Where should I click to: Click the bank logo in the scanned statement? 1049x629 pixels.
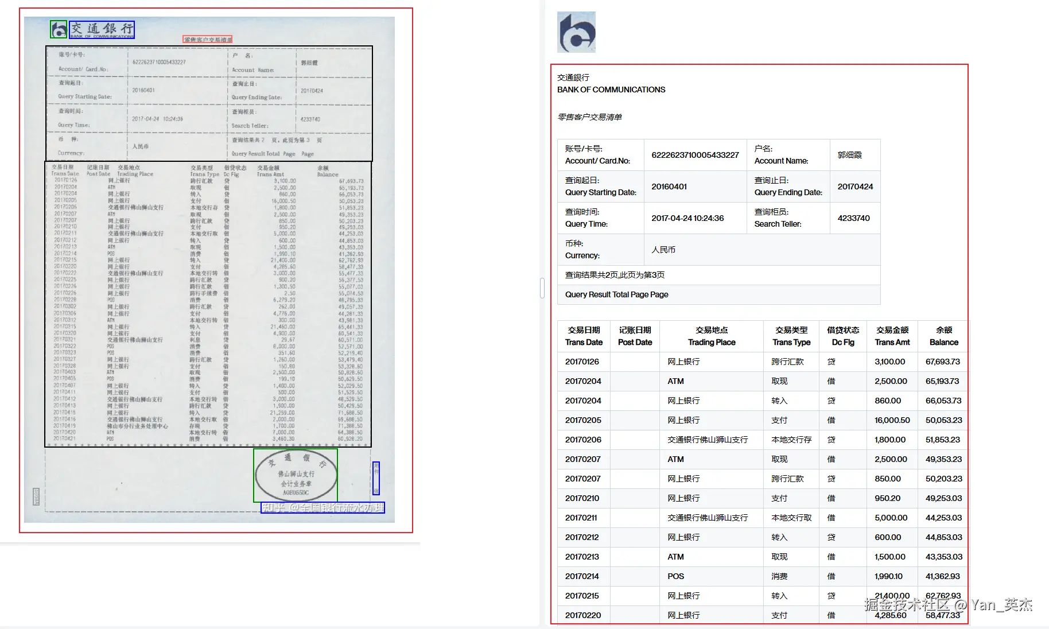(x=59, y=29)
